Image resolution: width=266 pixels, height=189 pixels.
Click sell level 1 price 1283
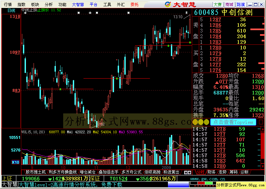[215, 42]
